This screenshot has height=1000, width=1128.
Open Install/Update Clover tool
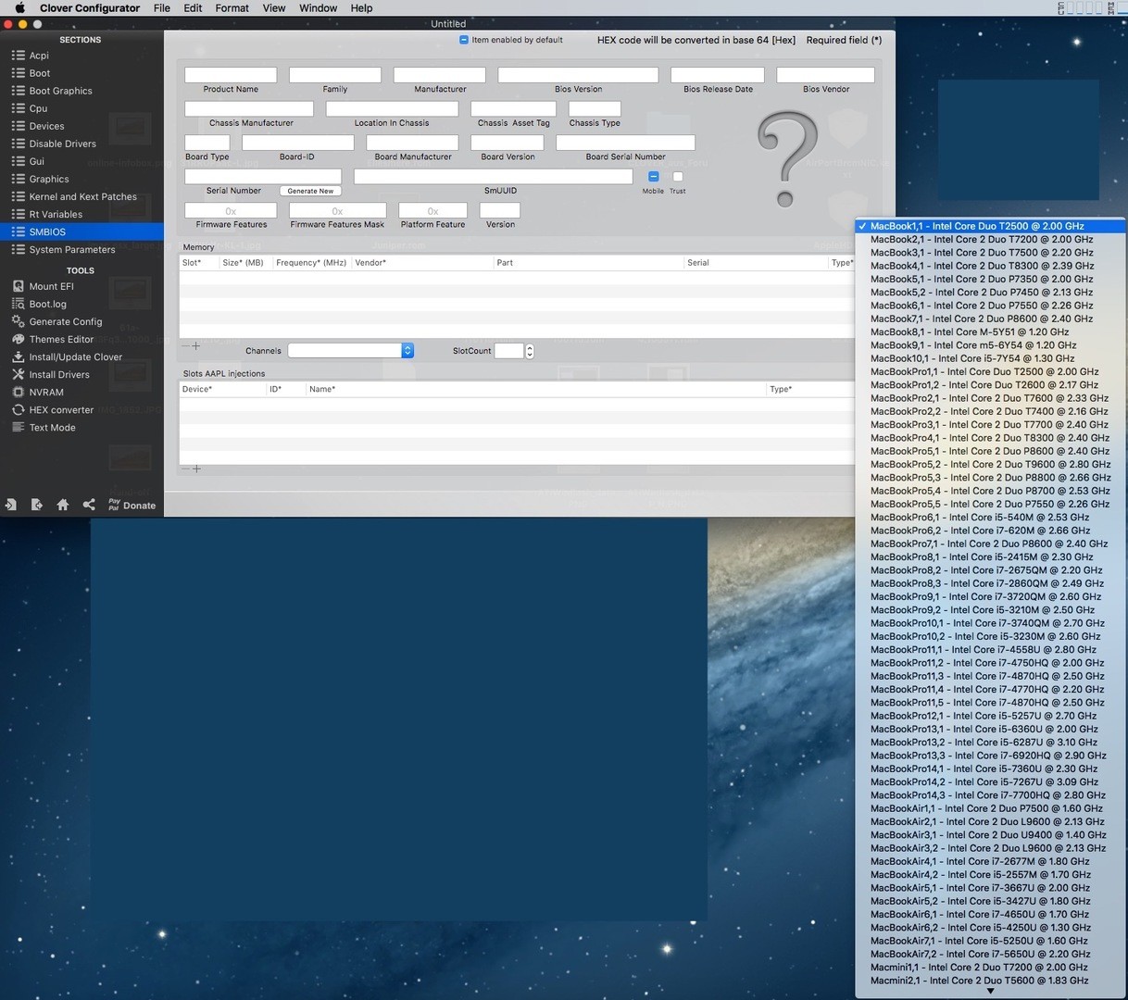click(x=75, y=356)
